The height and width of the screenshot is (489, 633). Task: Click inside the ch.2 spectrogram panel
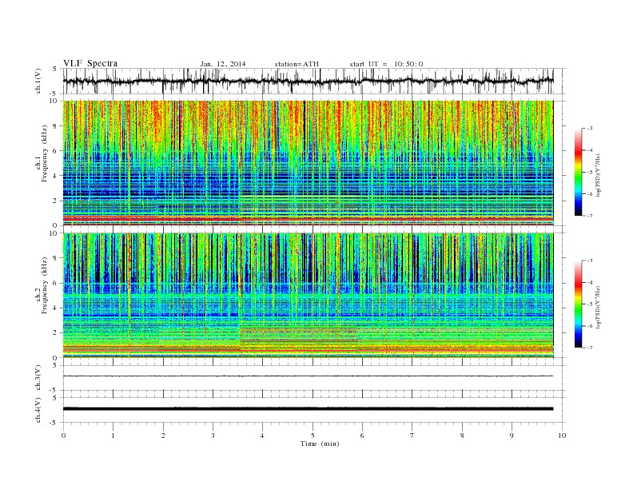pos(308,296)
